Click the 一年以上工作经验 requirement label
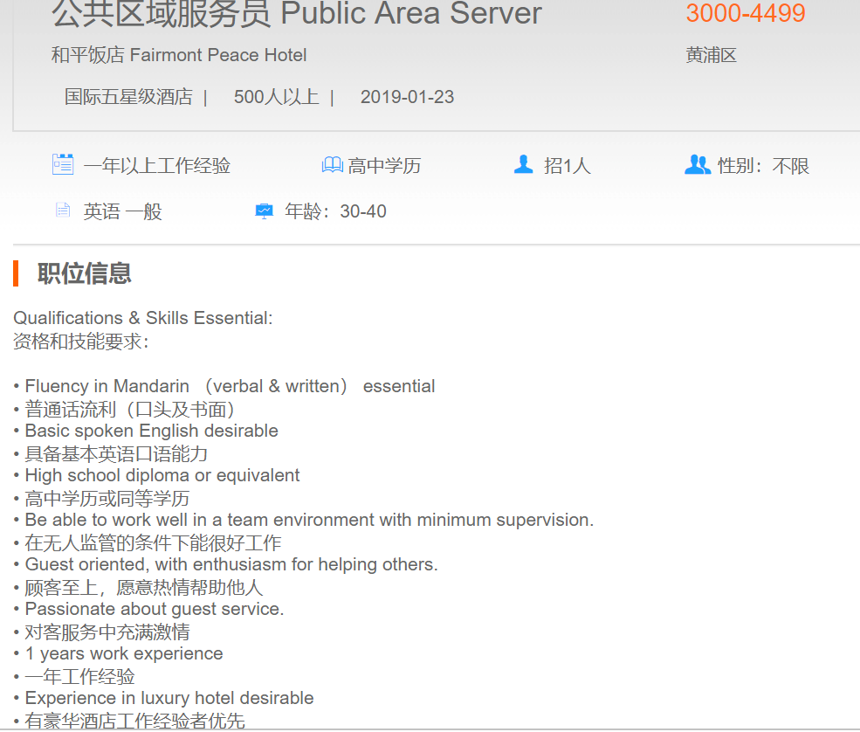Viewport: 860px width, 732px height. pos(157,166)
